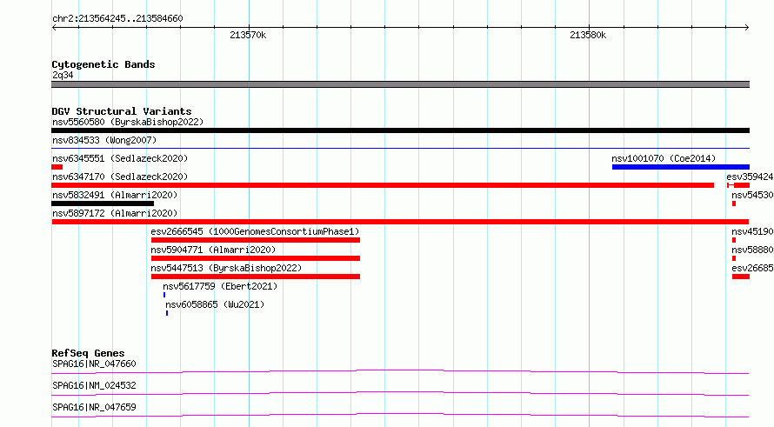Open the nsv834533 (Wong2007) label

(x=104, y=140)
